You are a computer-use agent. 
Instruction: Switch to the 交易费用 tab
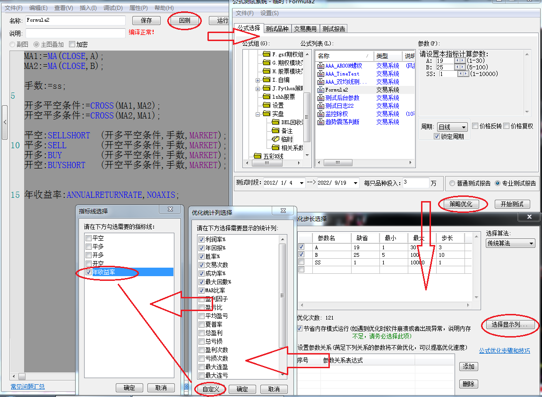click(305, 29)
